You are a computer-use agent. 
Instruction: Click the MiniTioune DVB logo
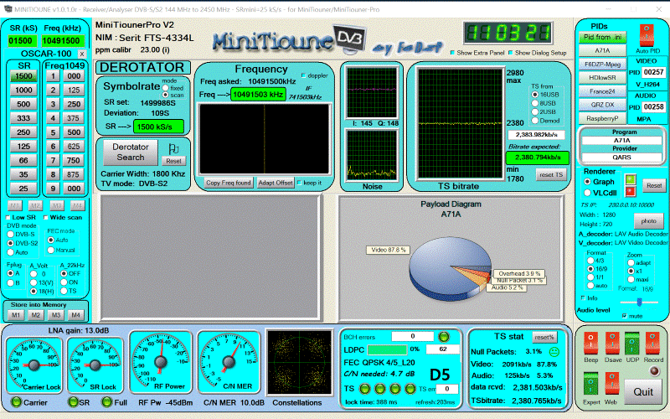[x=290, y=40]
